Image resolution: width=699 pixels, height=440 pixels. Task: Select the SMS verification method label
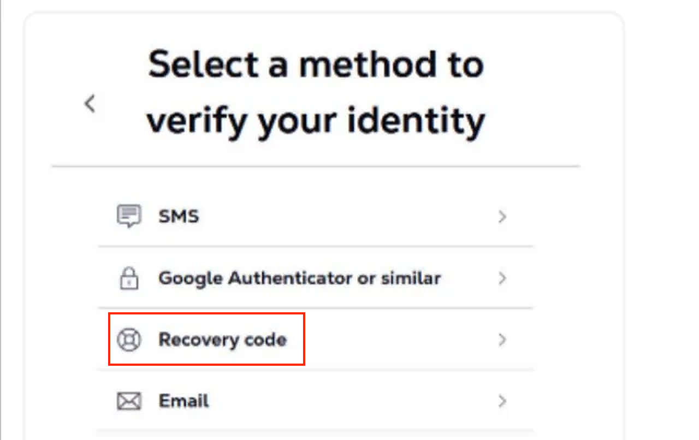pyautogui.click(x=179, y=217)
